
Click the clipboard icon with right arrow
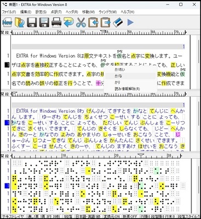tap(106, 22)
